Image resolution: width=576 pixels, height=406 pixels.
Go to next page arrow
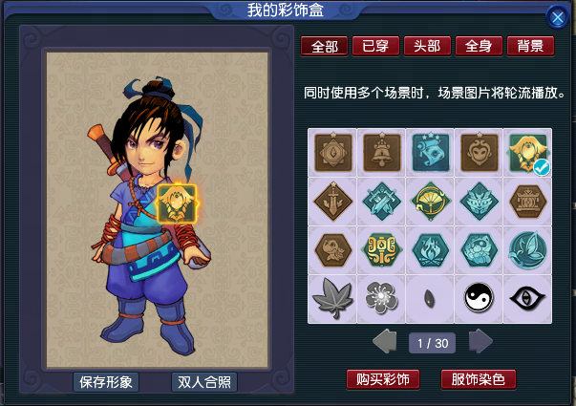(x=480, y=342)
